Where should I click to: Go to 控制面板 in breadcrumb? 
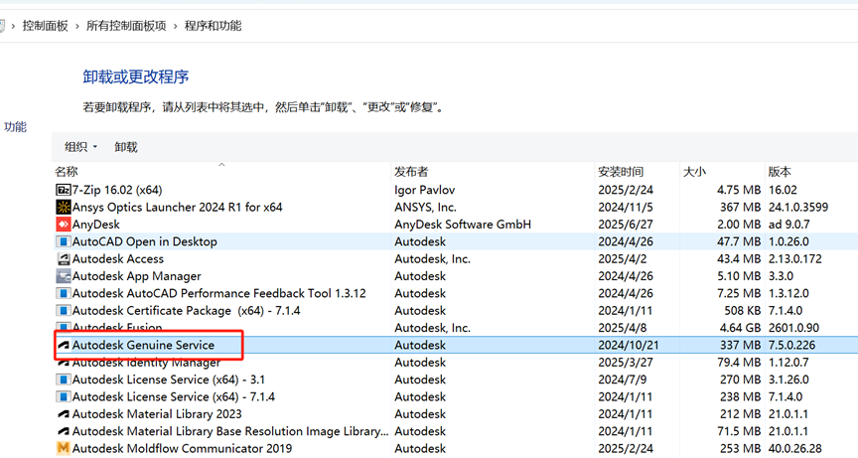coord(45,26)
